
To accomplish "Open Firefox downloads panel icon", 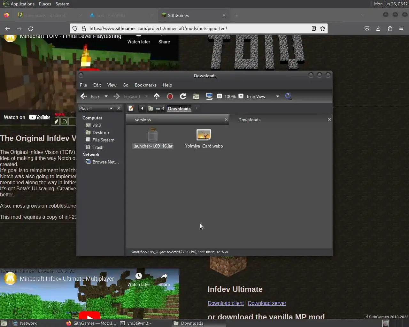I will (378, 28).
